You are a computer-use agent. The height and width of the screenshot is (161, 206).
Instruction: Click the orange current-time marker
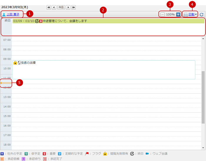click(x=1, y=83)
